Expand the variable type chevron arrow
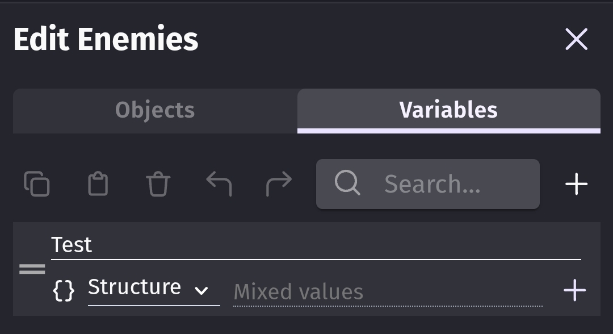 pos(201,291)
